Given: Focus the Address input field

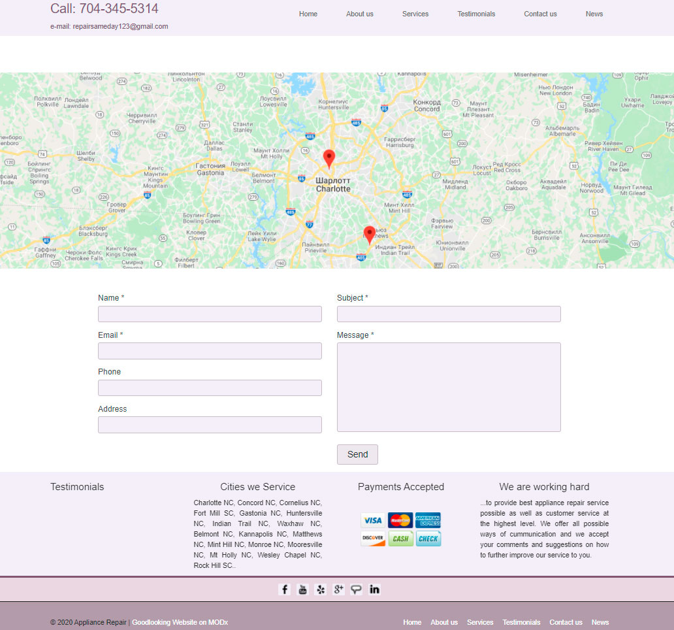Looking at the screenshot, I should point(210,425).
